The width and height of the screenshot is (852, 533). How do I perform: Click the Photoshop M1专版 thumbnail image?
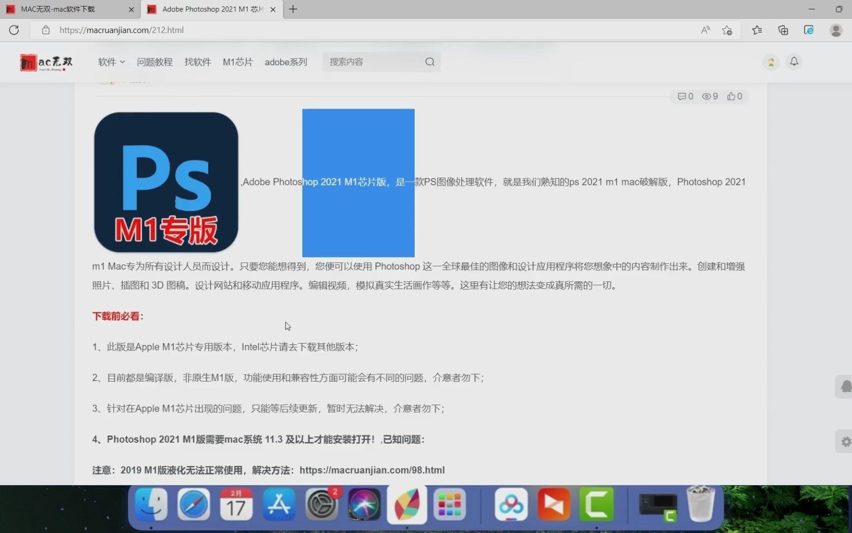point(166,182)
